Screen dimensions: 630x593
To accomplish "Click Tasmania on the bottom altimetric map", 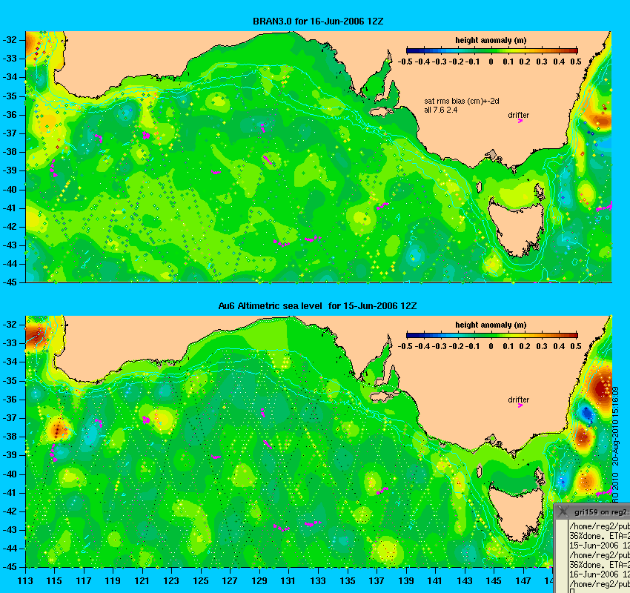I will 517,512.
